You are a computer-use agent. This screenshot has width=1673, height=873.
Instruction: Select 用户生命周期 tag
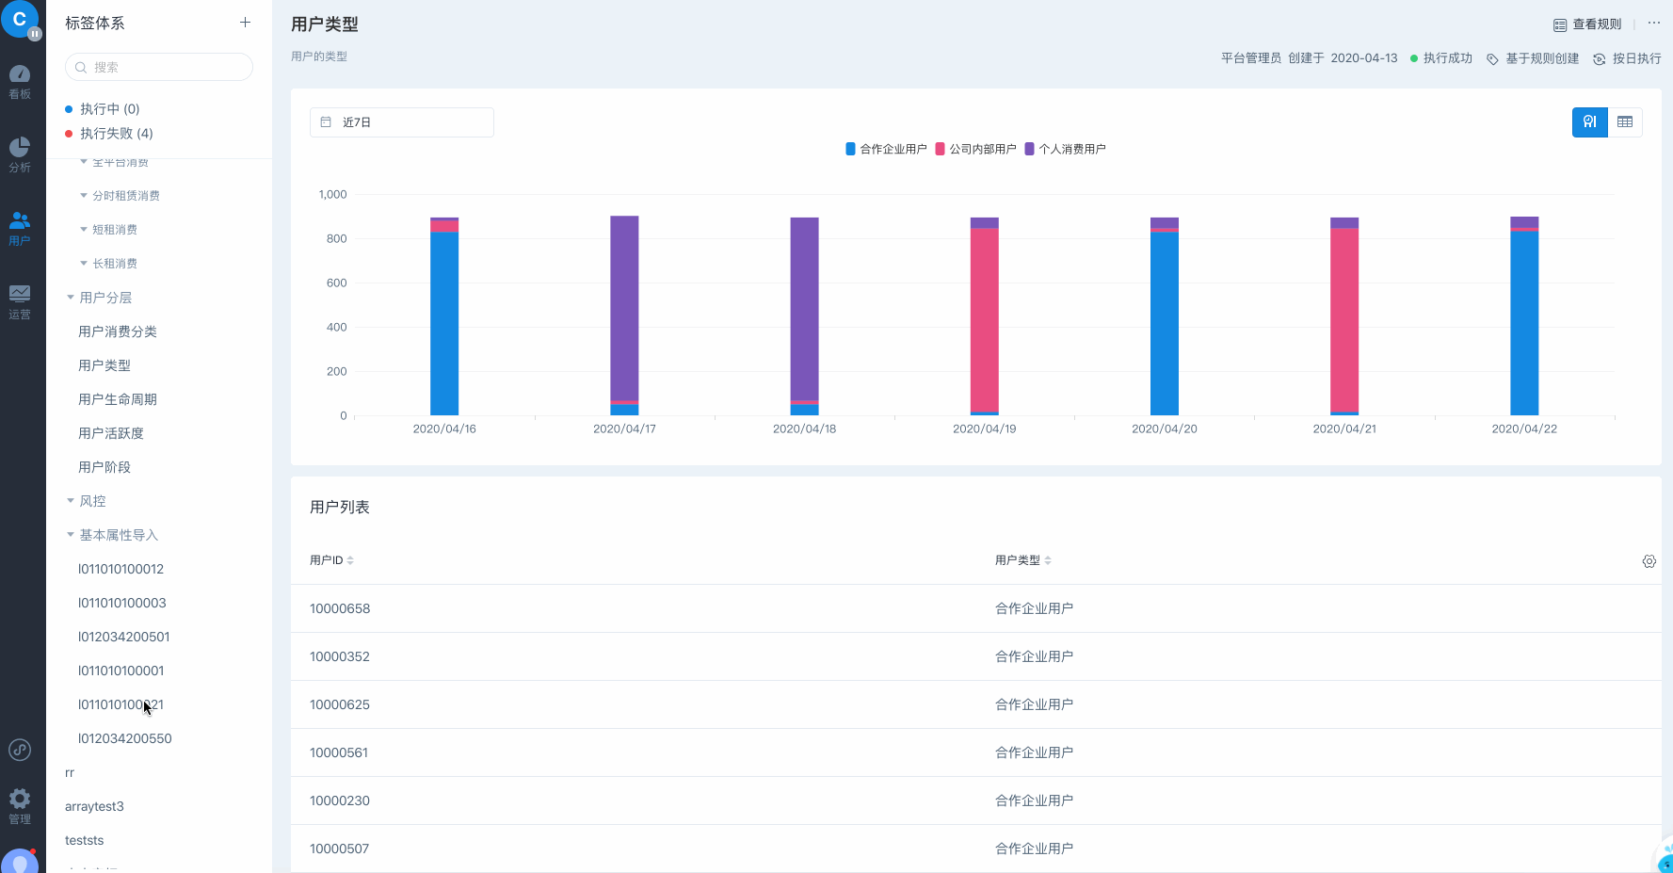(118, 399)
